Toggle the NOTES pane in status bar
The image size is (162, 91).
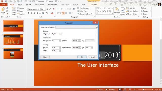[x=100, y=89]
